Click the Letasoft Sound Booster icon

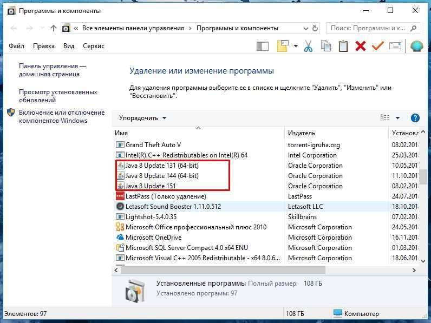pos(120,206)
